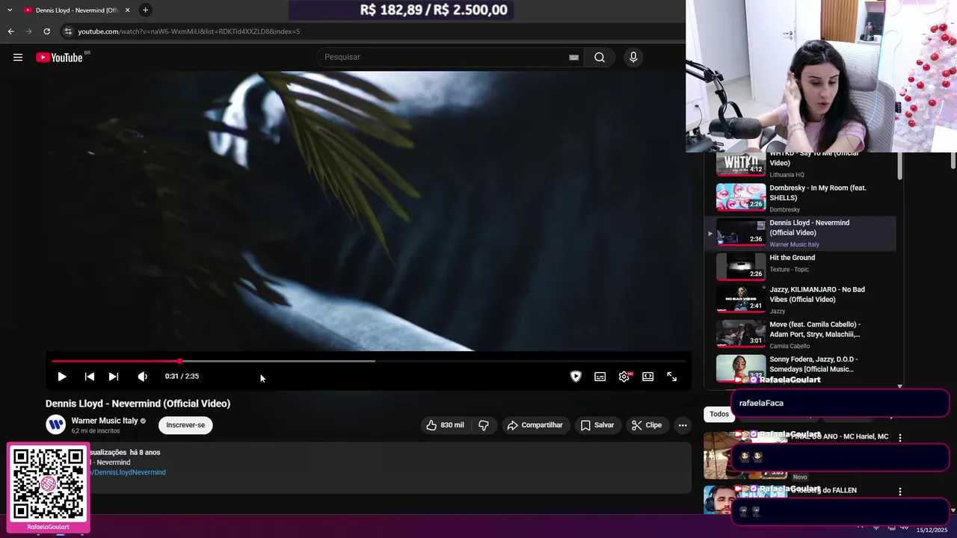
Task: Open the player settings gear
Action: pos(624,377)
